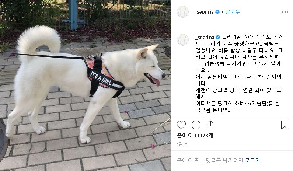293x171 pixels.
Task: Click the caption text starting with 쫄리 3살
Action: pos(239,74)
